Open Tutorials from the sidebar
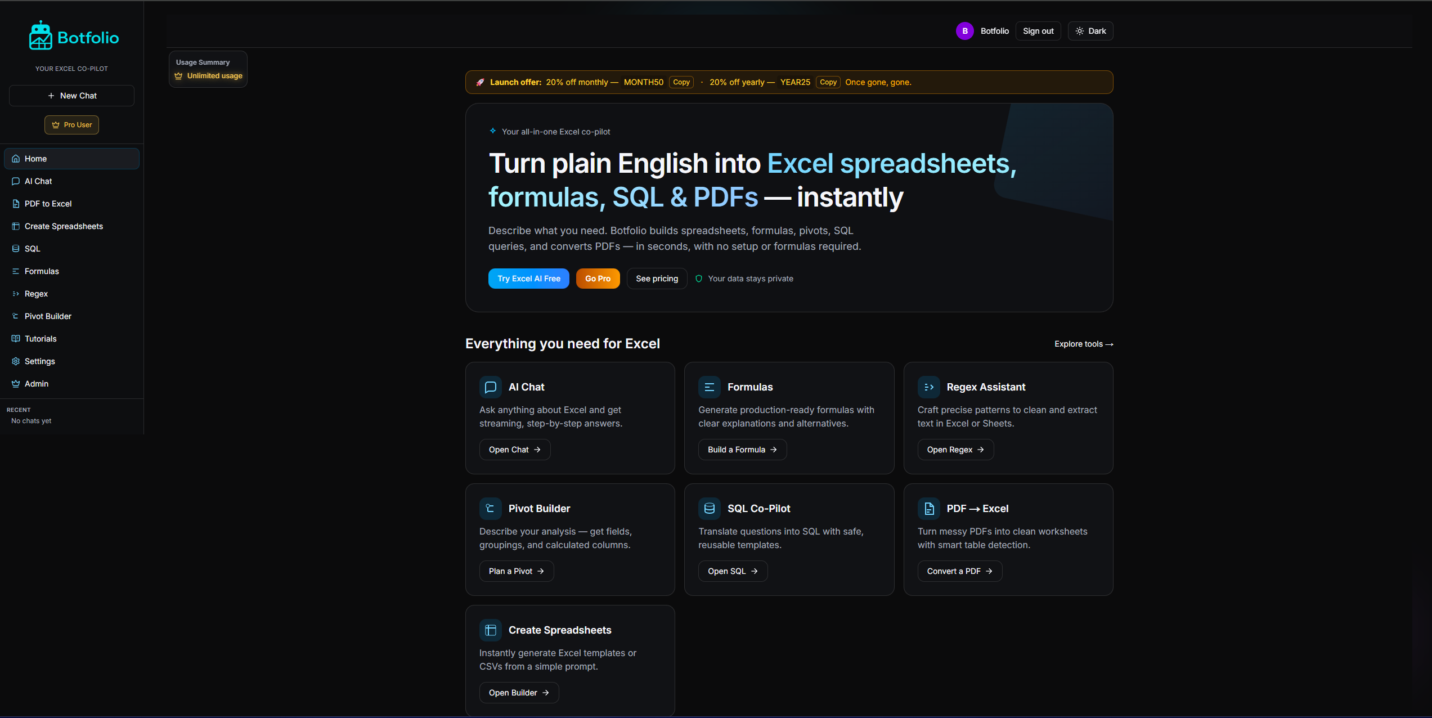Image resolution: width=1432 pixels, height=718 pixels. 41,339
